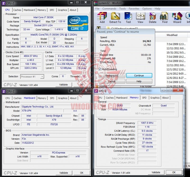Viewport: 190px width, 177px height.
Task: Switch to Caches tab in top CPU-Z window
Action: click(17, 10)
